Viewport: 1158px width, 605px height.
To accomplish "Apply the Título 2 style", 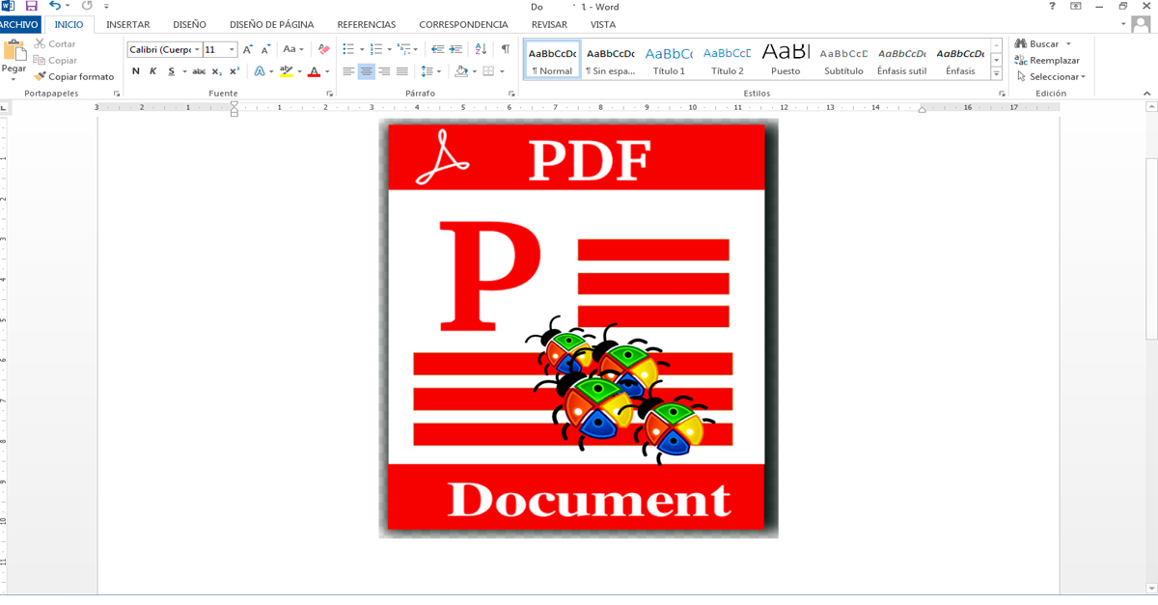I will coord(728,60).
